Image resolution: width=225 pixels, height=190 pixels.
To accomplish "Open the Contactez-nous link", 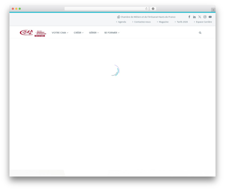I will pyautogui.click(x=142, y=22).
